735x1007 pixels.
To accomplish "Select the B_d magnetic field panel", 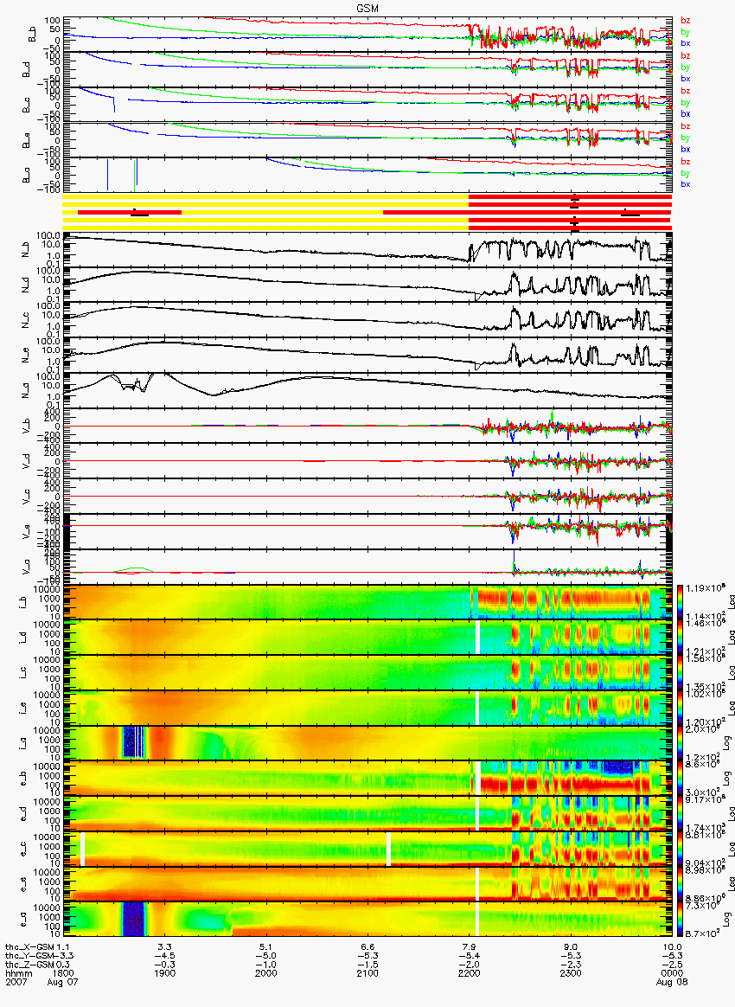I will pyautogui.click(x=367, y=69).
